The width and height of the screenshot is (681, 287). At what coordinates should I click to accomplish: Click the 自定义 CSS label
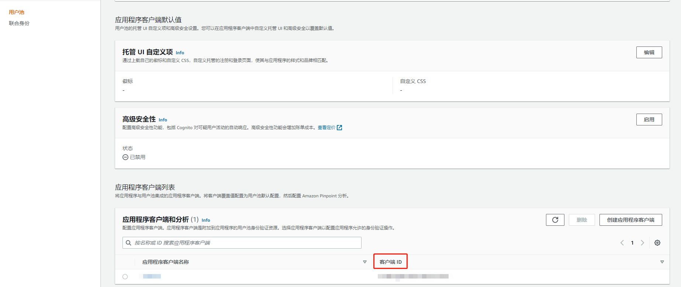coord(413,81)
